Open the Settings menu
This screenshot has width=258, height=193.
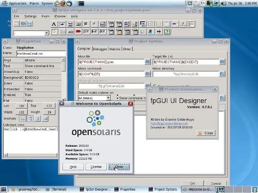coord(31,16)
